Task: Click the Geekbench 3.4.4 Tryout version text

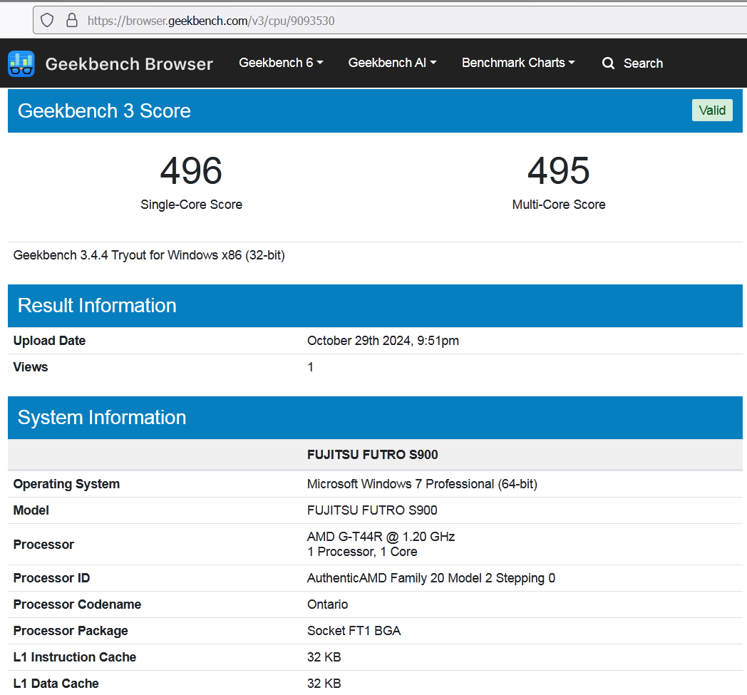Action: pyautogui.click(x=149, y=255)
